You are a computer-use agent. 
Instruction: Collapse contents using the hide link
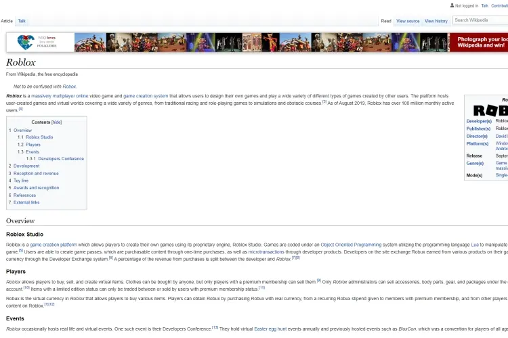pyautogui.click(x=56, y=122)
